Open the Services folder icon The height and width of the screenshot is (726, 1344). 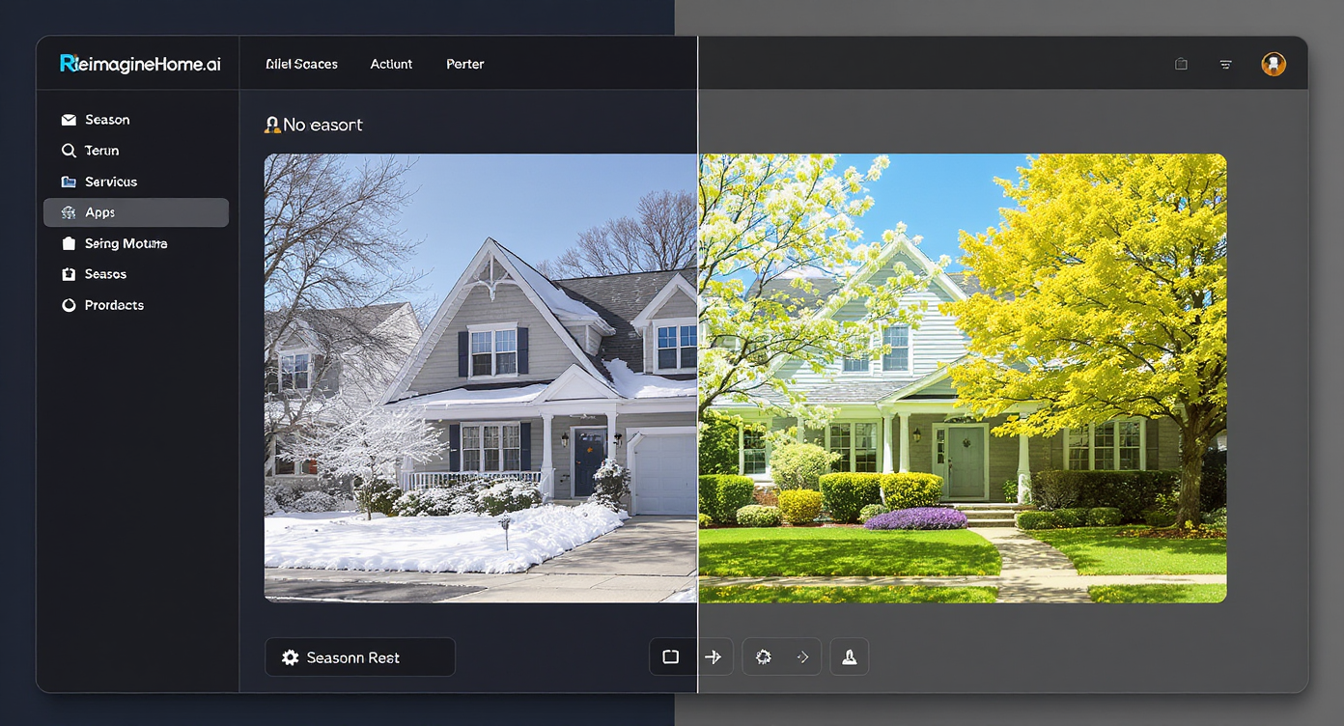pyautogui.click(x=69, y=181)
